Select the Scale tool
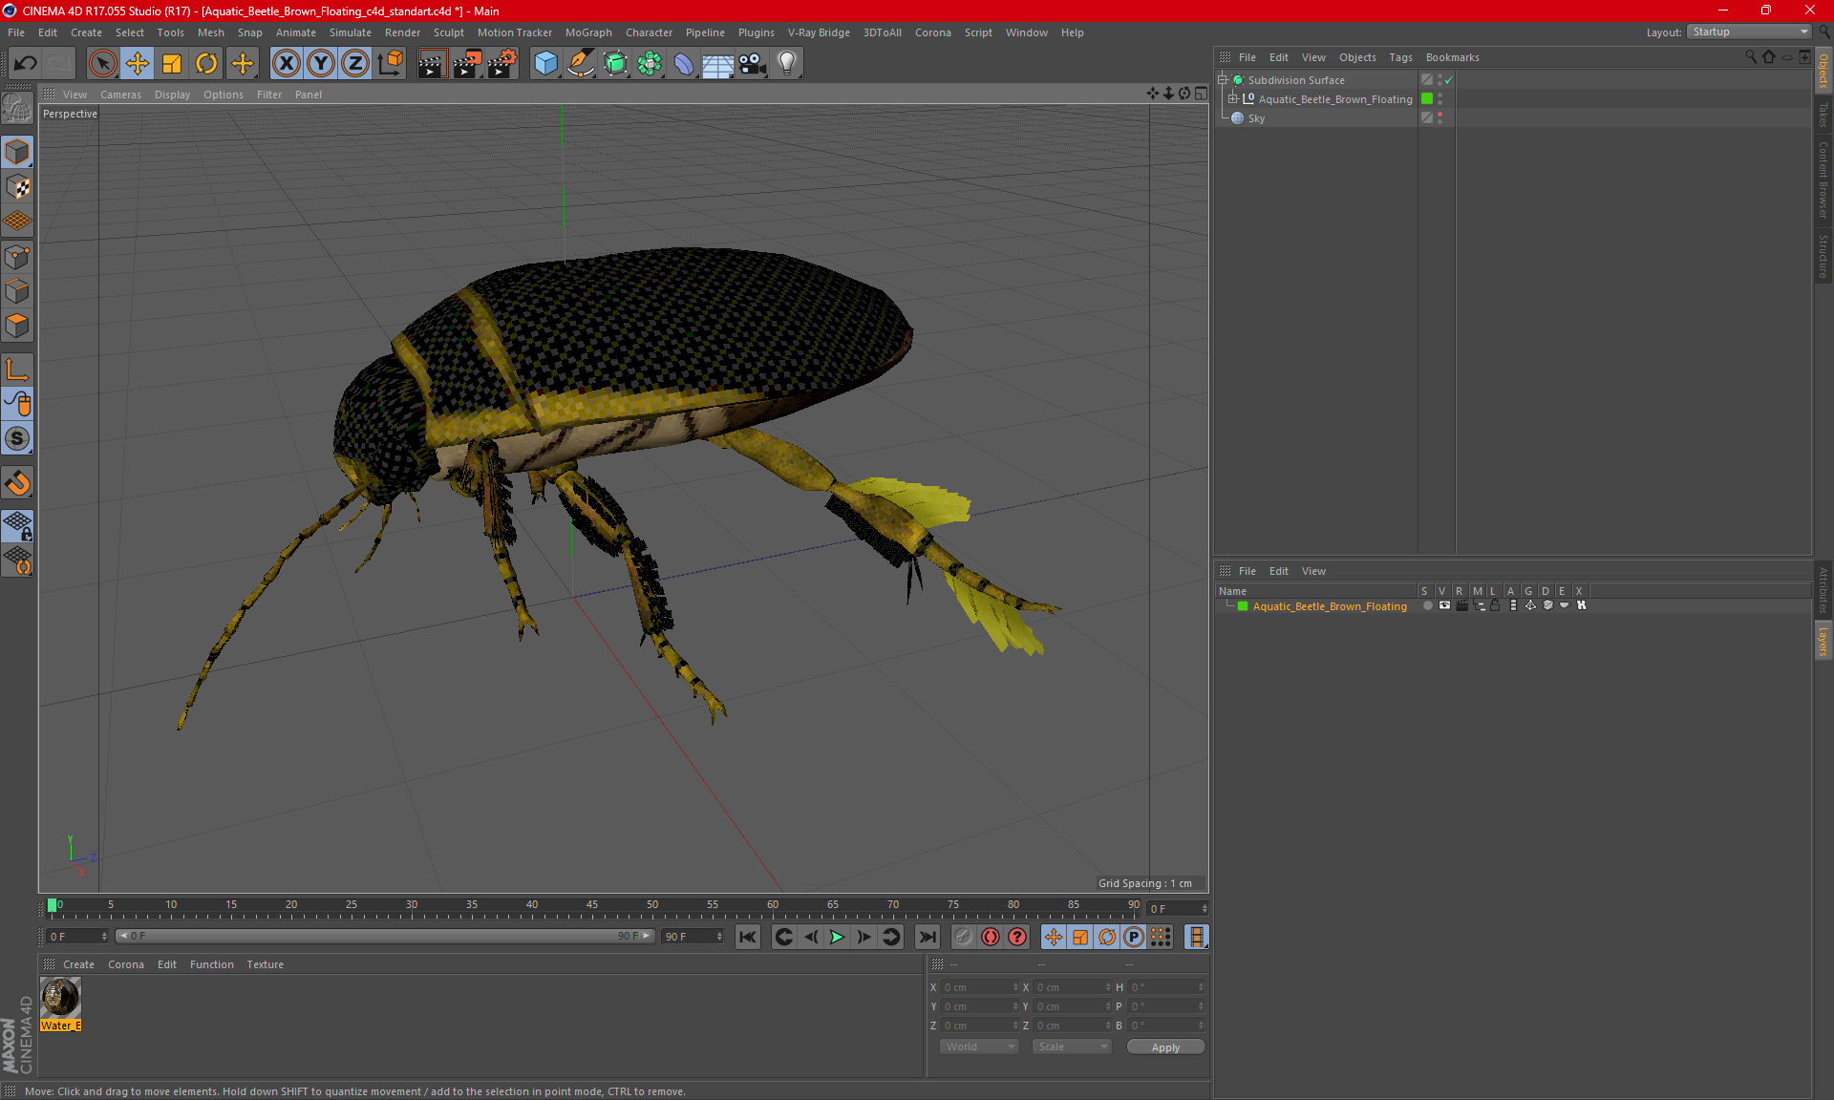Viewport: 1834px width, 1100px height. 172,64
